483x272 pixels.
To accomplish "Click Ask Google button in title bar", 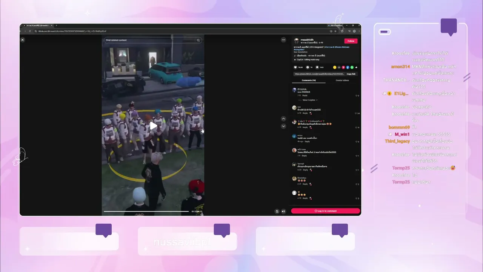I will coord(334,25).
